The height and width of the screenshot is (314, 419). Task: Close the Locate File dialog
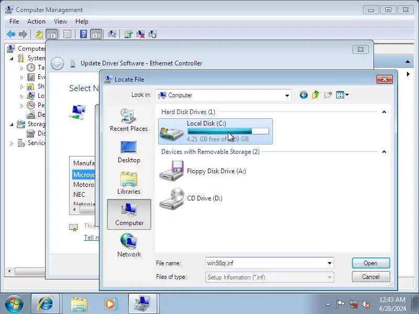(384, 79)
